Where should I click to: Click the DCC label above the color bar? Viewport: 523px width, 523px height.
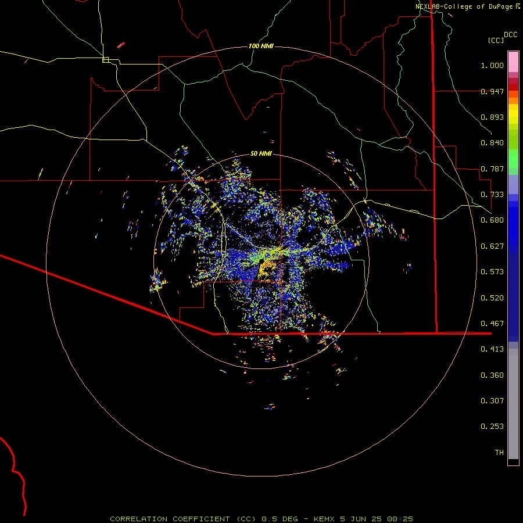coord(511,35)
